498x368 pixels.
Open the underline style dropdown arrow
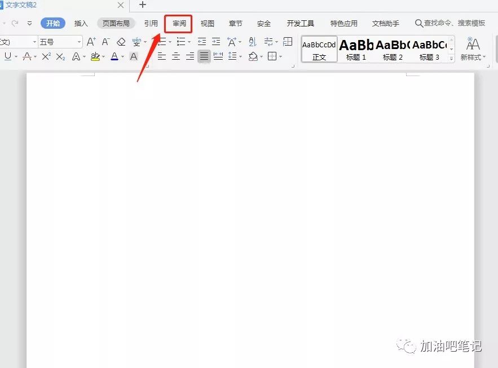coord(16,57)
